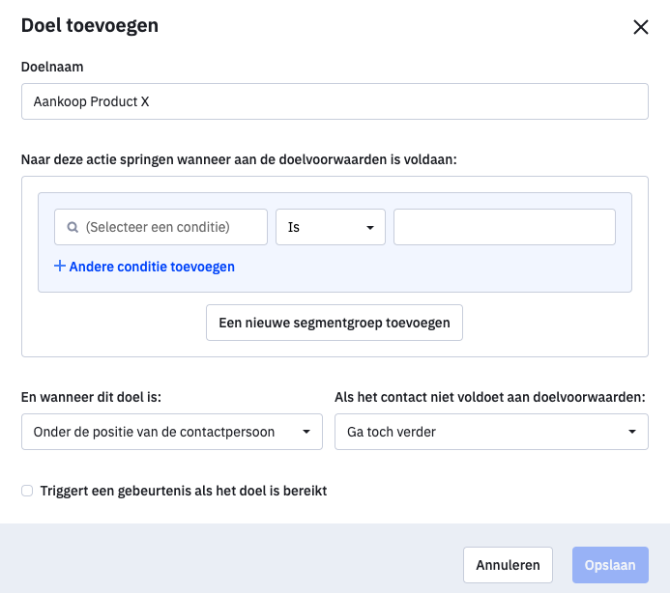Click Een nieuwe segmentgroep toevoegen button
The width and height of the screenshot is (670, 593).
(335, 323)
